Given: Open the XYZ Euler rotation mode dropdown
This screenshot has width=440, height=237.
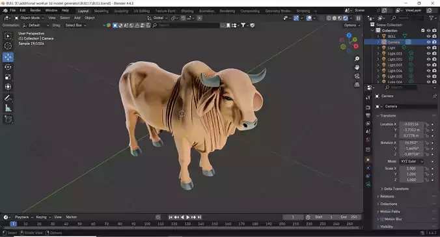Looking at the screenshot, I should coord(411,161).
